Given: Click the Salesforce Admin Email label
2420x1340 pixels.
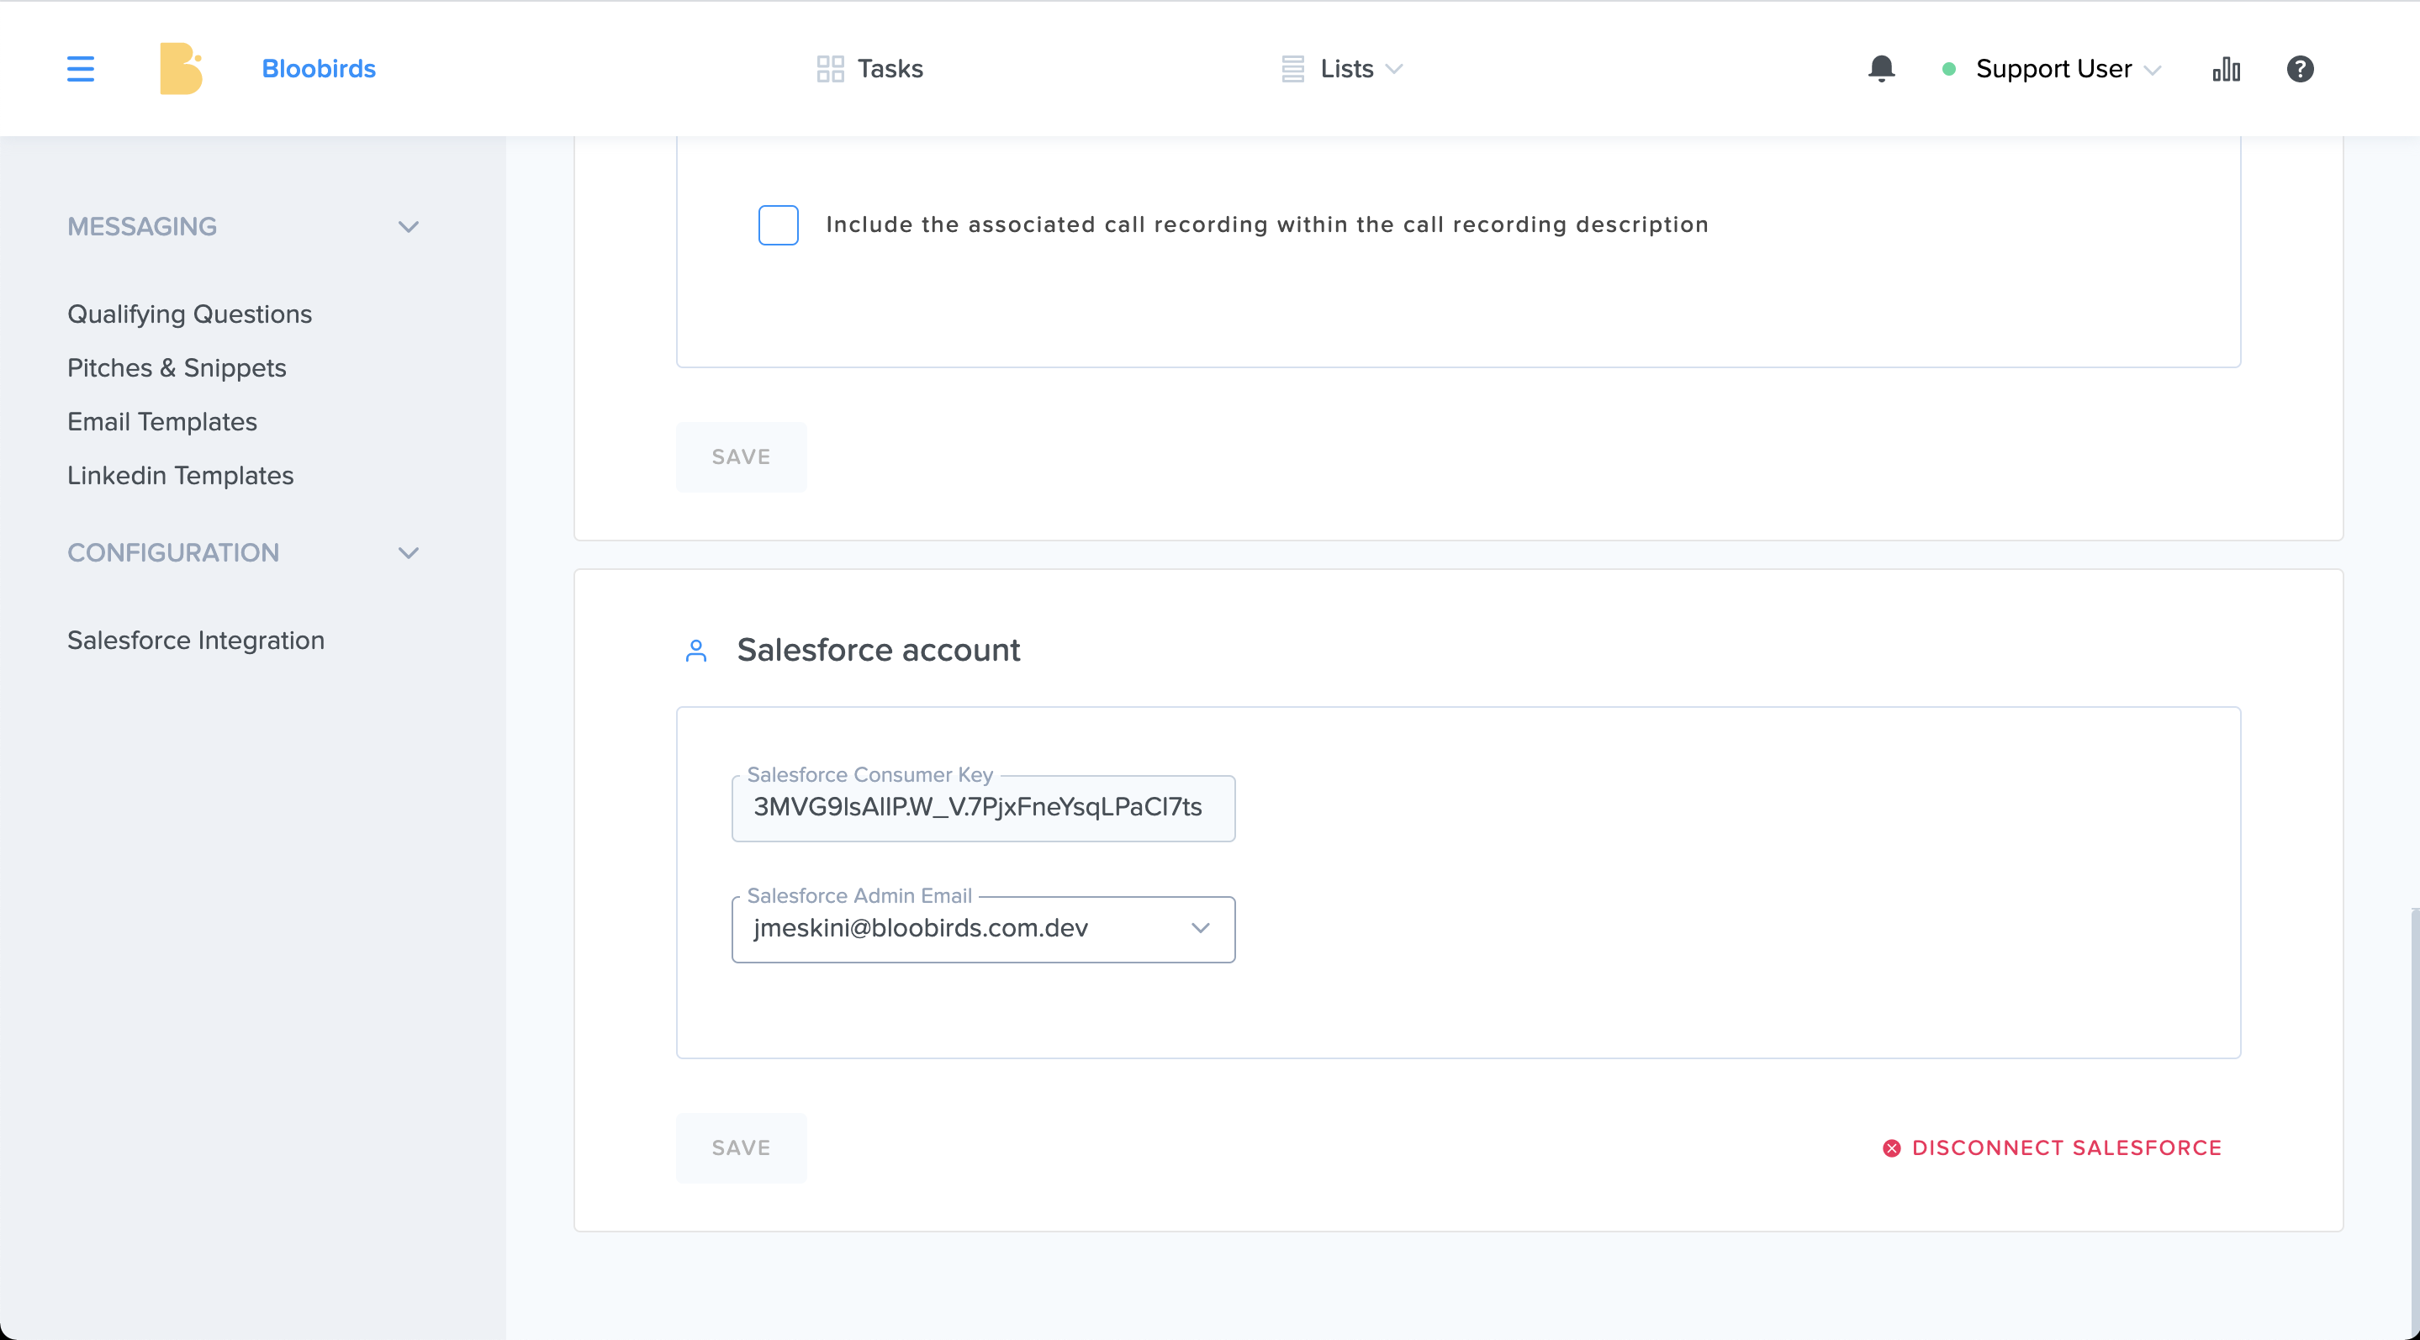Looking at the screenshot, I should (x=859, y=896).
